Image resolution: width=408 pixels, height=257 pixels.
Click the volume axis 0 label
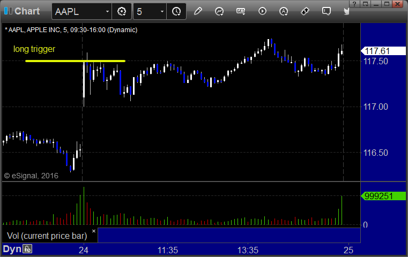[x=365, y=225]
